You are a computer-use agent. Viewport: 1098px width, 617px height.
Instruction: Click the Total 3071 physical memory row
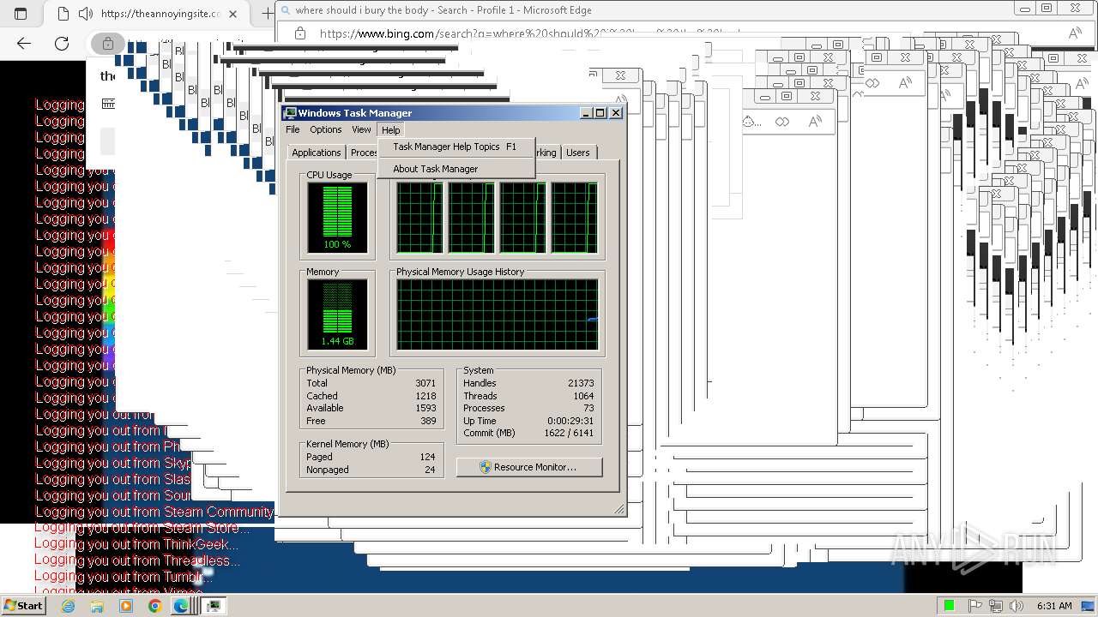pyautogui.click(x=371, y=383)
